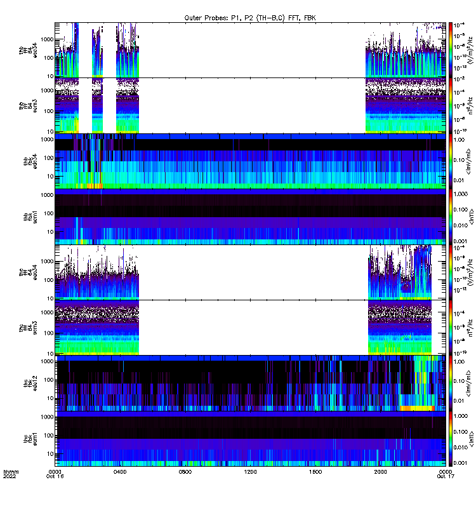Click the color bar of thb fff scm3 panel

[451, 105]
